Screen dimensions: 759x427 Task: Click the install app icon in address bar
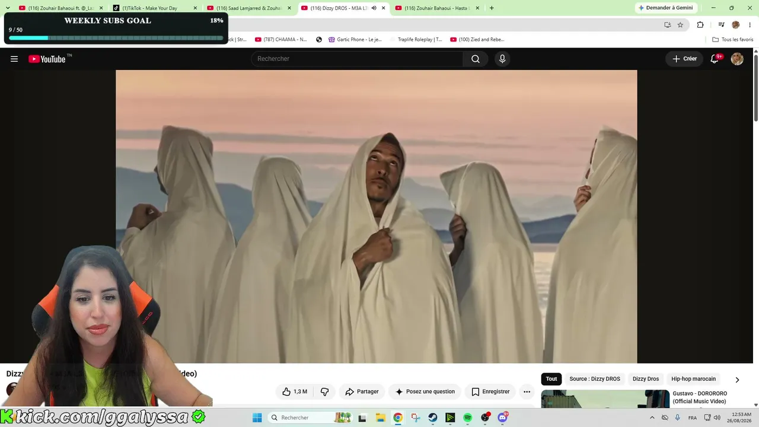coord(668,25)
